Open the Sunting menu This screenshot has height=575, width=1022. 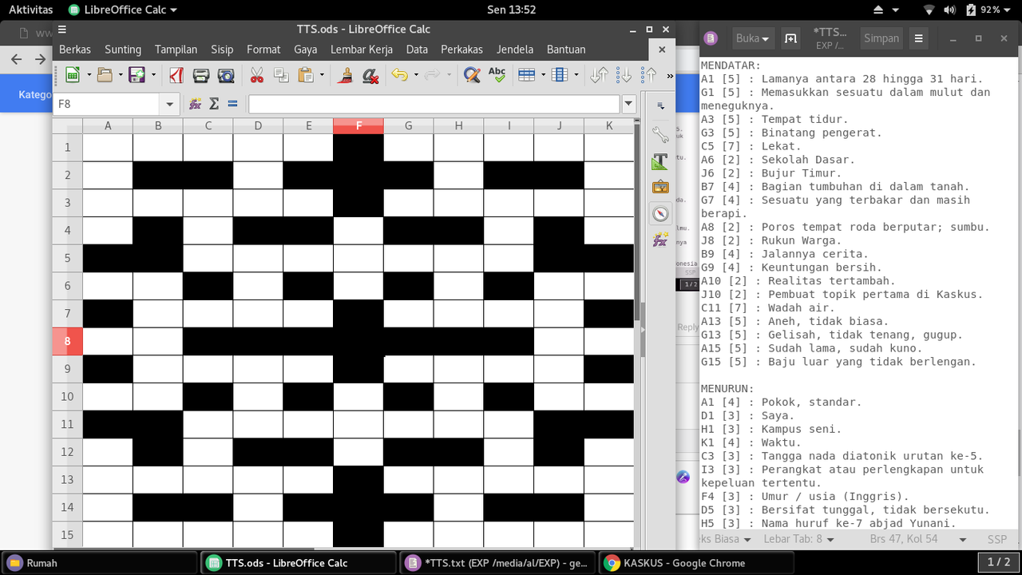pos(123,50)
